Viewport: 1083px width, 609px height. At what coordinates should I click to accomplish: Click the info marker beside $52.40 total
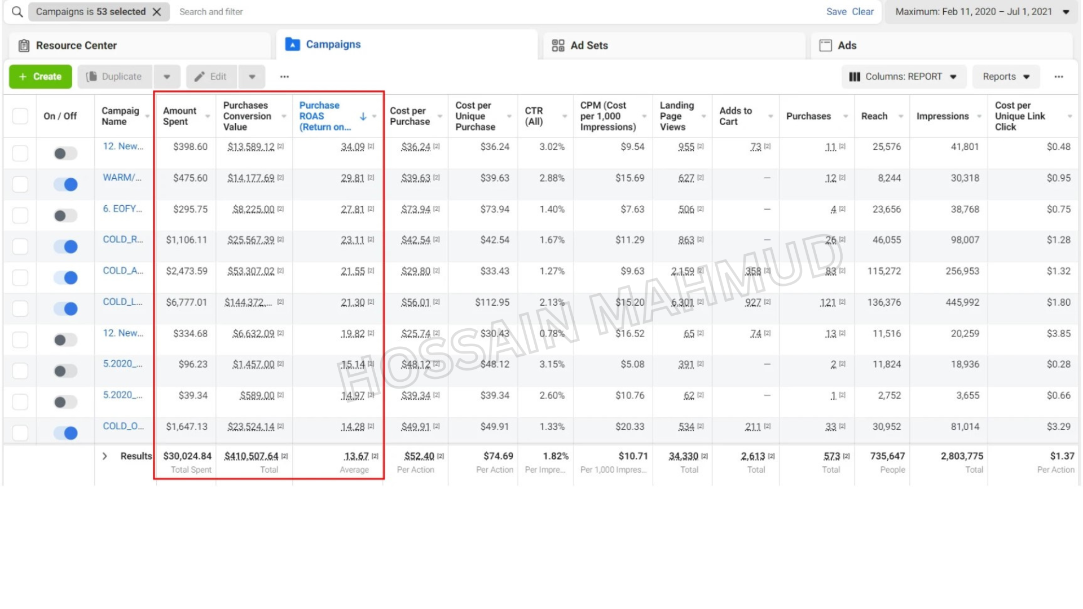[441, 456]
